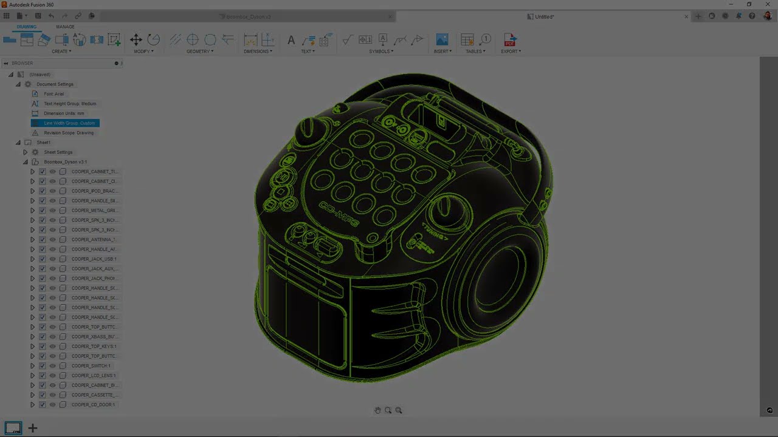Screen dimensions: 778x437
Task: Open the MODIFY dropdown
Action: point(143,52)
